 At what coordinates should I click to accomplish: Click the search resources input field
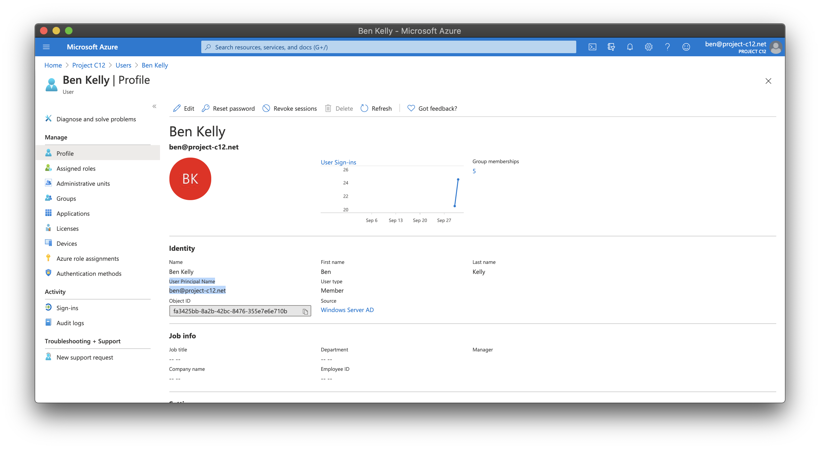click(388, 47)
